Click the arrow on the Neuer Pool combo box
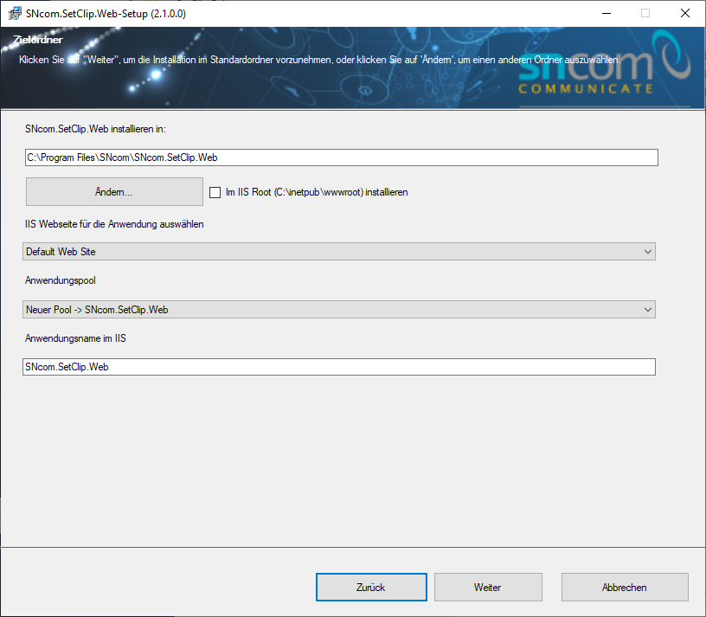The image size is (706, 617). (648, 310)
